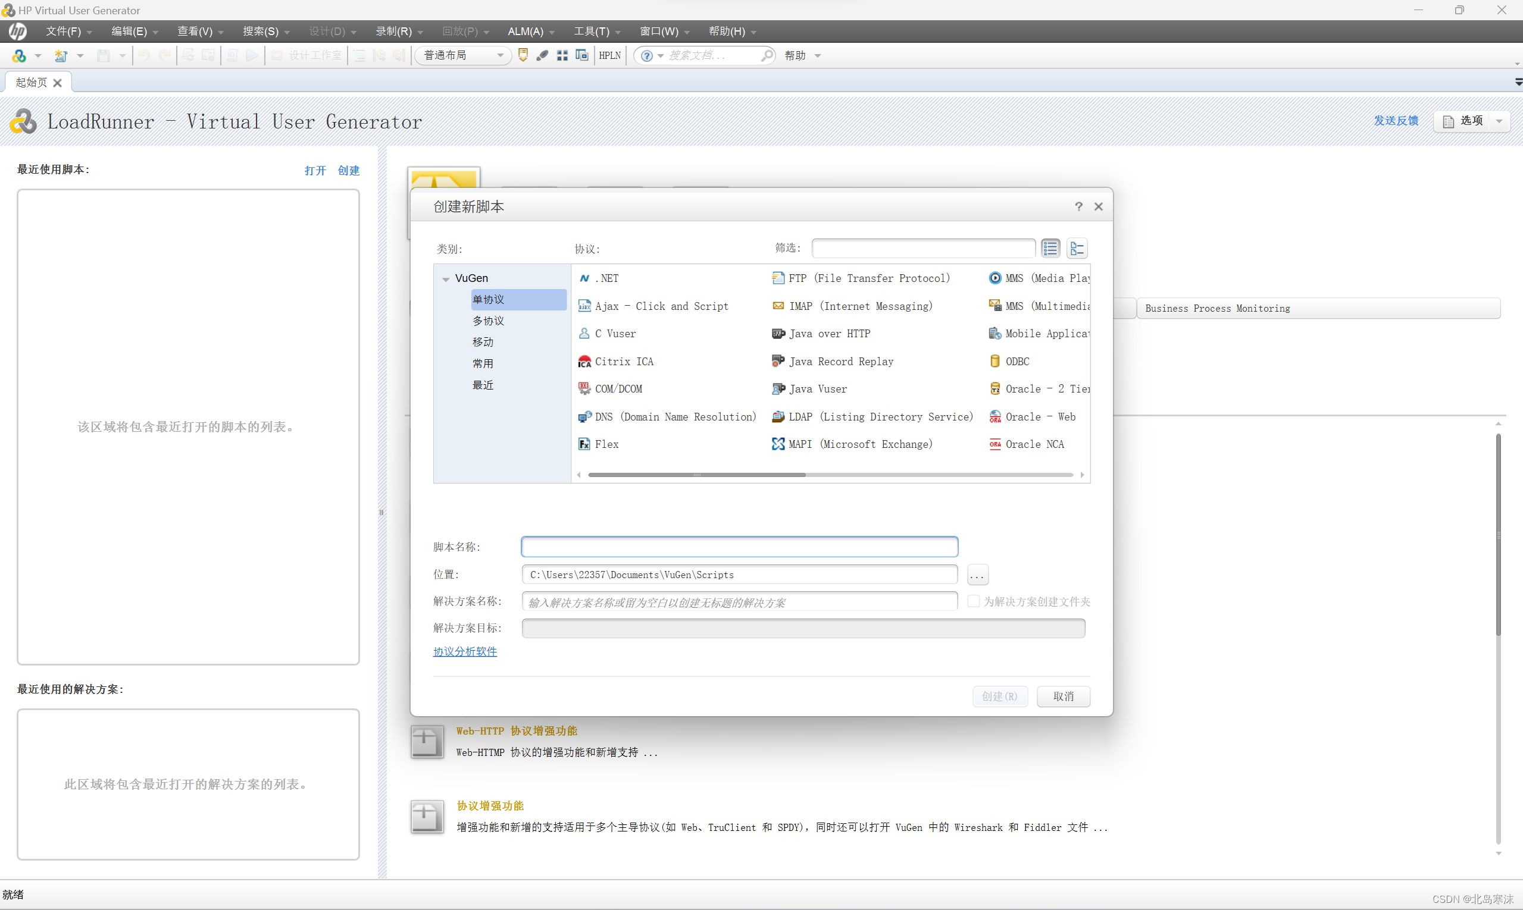Click the 脚本名称 script name field
Image resolution: width=1523 pixels, height=910 pixels.
pos(739,547)
